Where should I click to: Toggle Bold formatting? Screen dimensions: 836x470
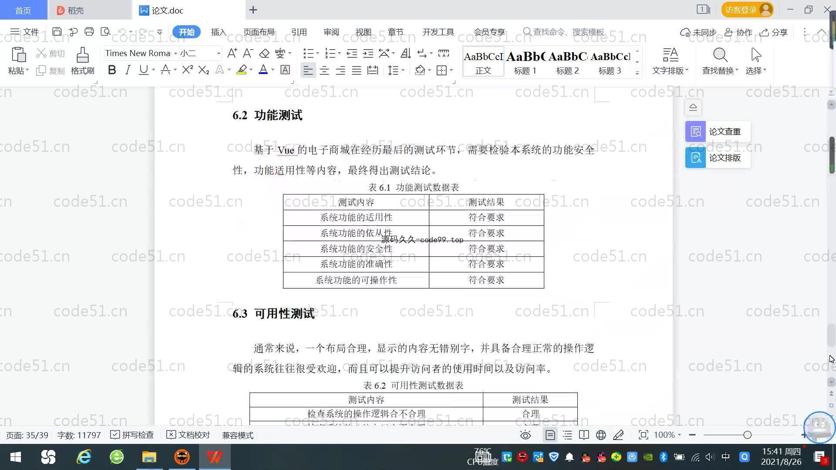112,70
